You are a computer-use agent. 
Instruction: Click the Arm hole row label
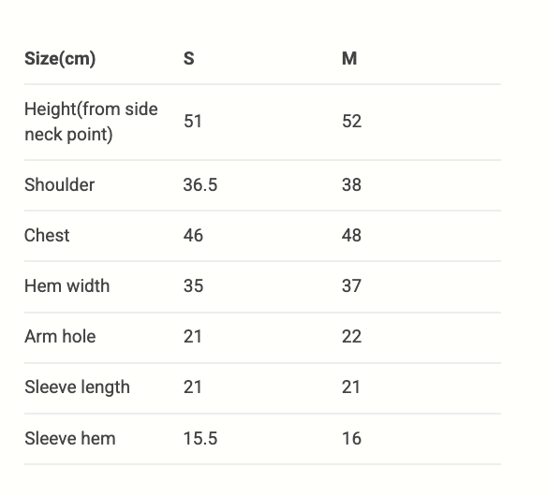[60, 336]
